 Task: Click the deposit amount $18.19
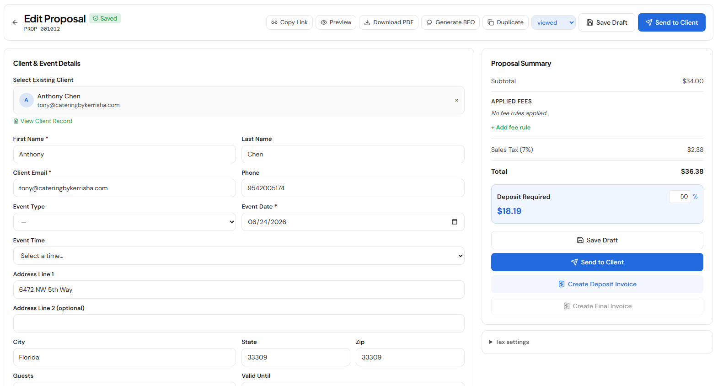509,211
